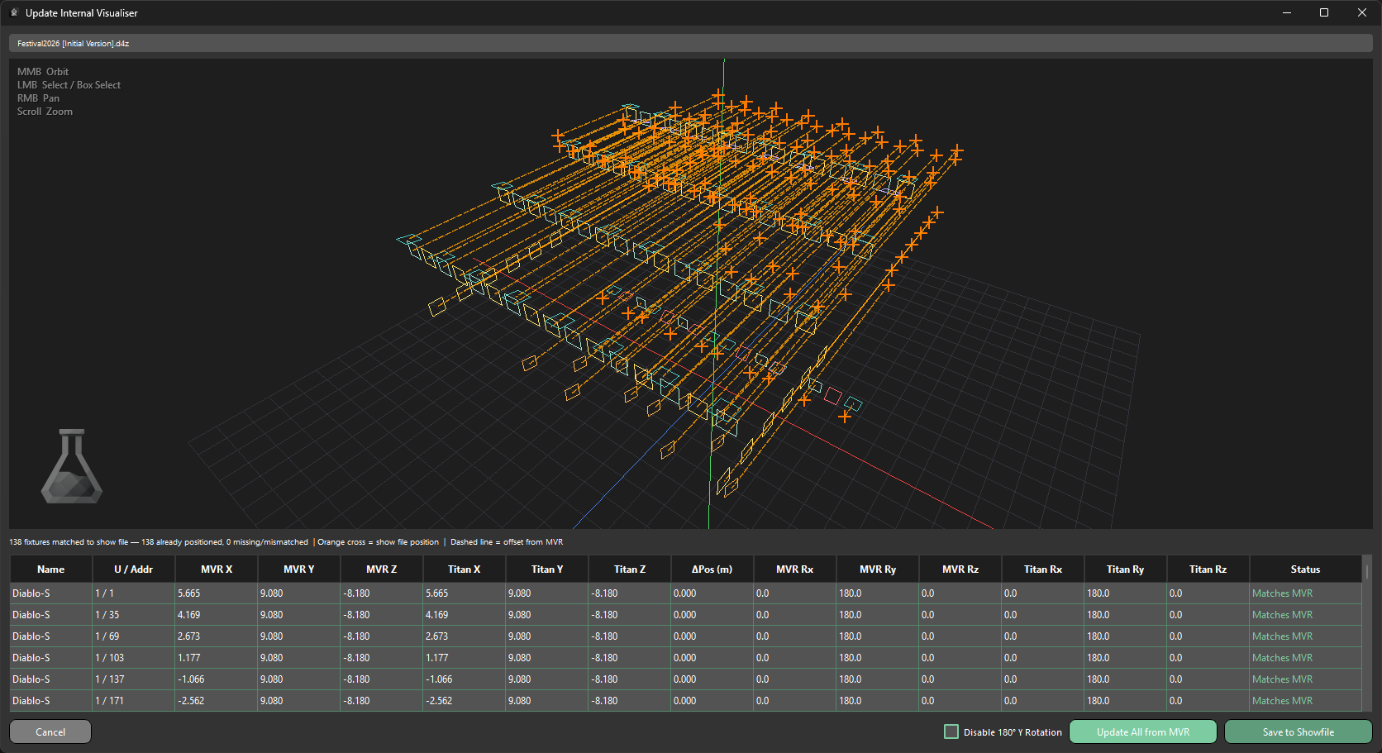Minimize the Update Internal Visualiser window
The width and height of the screenshot is (1382, 753).
click(x=1287, y=12)
